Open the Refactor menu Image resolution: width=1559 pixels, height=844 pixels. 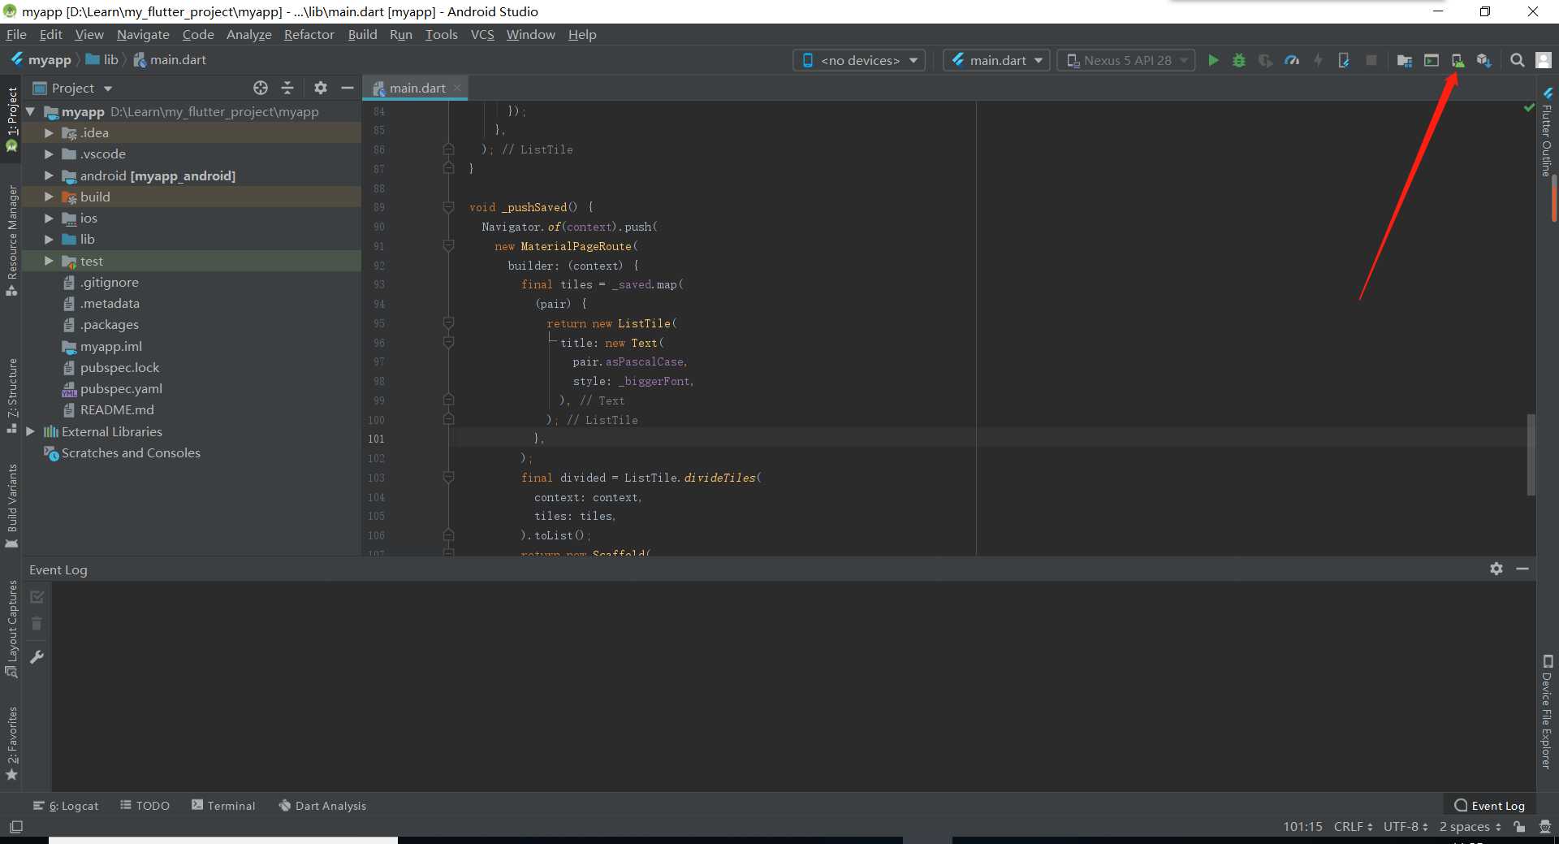(x=309, y=34)
